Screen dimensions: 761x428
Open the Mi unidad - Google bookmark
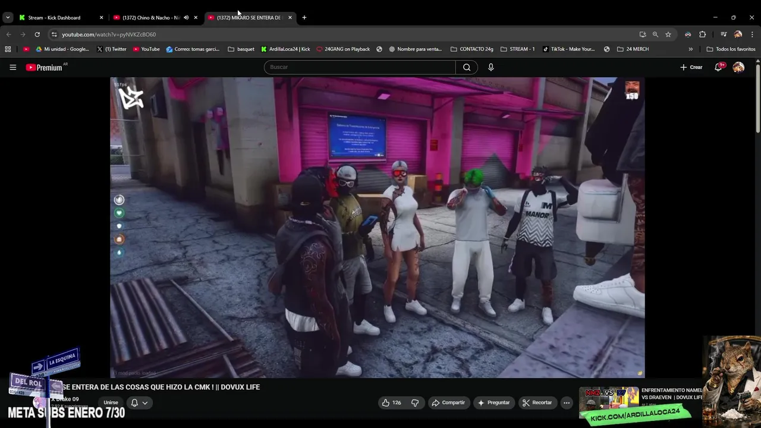pos(62,49)
